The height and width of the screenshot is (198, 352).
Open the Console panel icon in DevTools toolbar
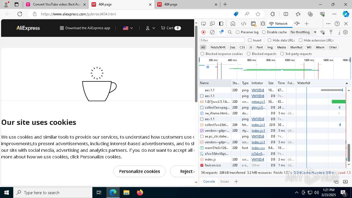253,24
